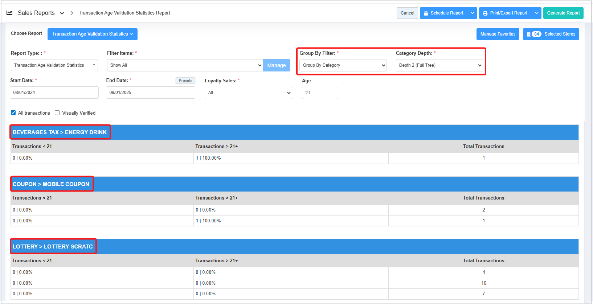Click the printer icon on Print/Export Report
The image size is (593, 304).
(485, 13)
